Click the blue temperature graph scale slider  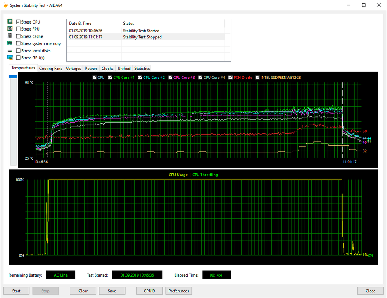pyautogui.click(x=13, y=77)
